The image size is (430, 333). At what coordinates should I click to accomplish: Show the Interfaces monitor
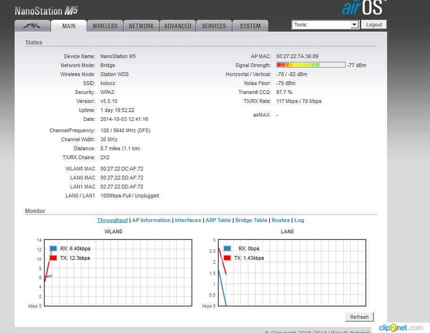coord(188,220)
